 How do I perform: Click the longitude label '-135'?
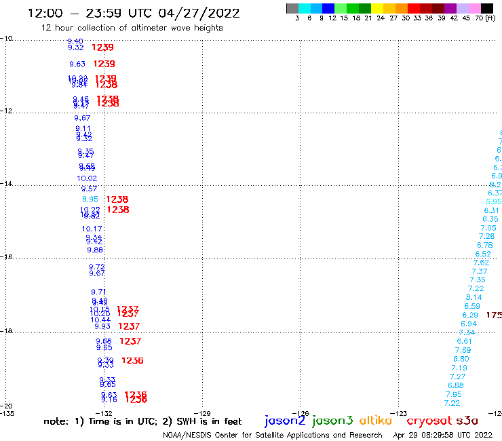[7, 413]
